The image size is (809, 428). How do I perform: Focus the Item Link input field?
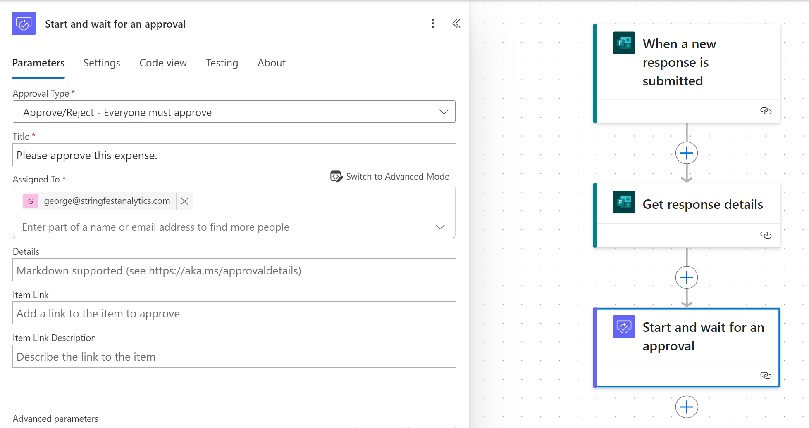(x=234, y=313)
